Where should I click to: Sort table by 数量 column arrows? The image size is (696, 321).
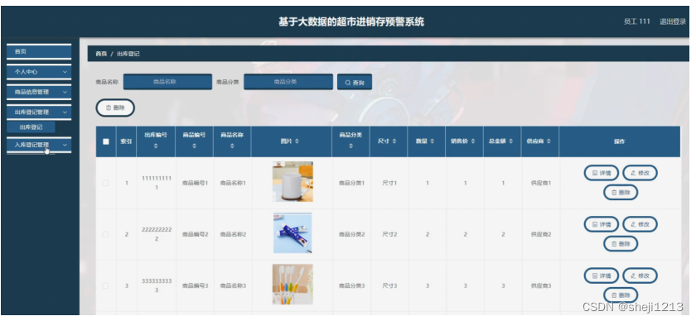tap(432, 141)
